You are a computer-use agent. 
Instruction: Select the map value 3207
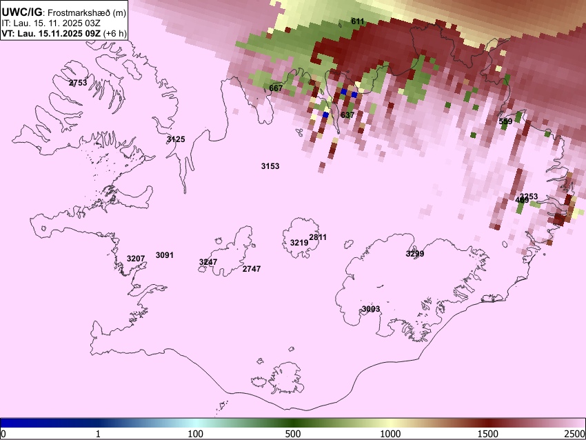(x=136, y=259)
